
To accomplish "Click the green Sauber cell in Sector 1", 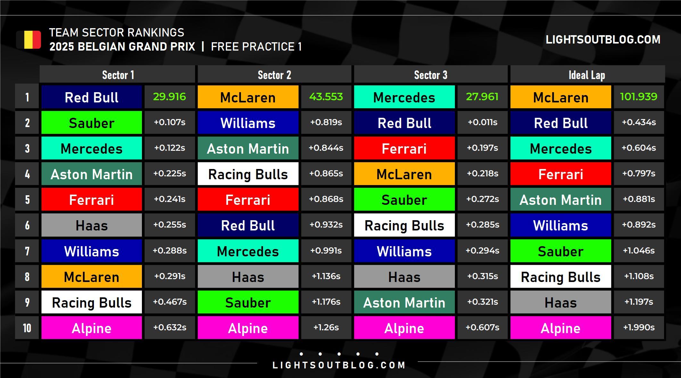I will (x=92, y=123).
